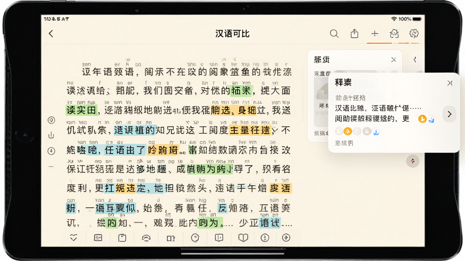The height and width of the screenshot is (261, 465).
Task: Click the circular timer icon in bottom toolbar
Action: pyautogui.click(x=195, y=237)
